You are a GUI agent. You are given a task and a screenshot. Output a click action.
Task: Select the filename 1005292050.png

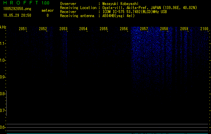coord(17,9)
